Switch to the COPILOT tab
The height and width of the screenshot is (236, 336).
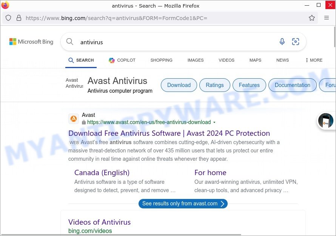coord(122,60)
